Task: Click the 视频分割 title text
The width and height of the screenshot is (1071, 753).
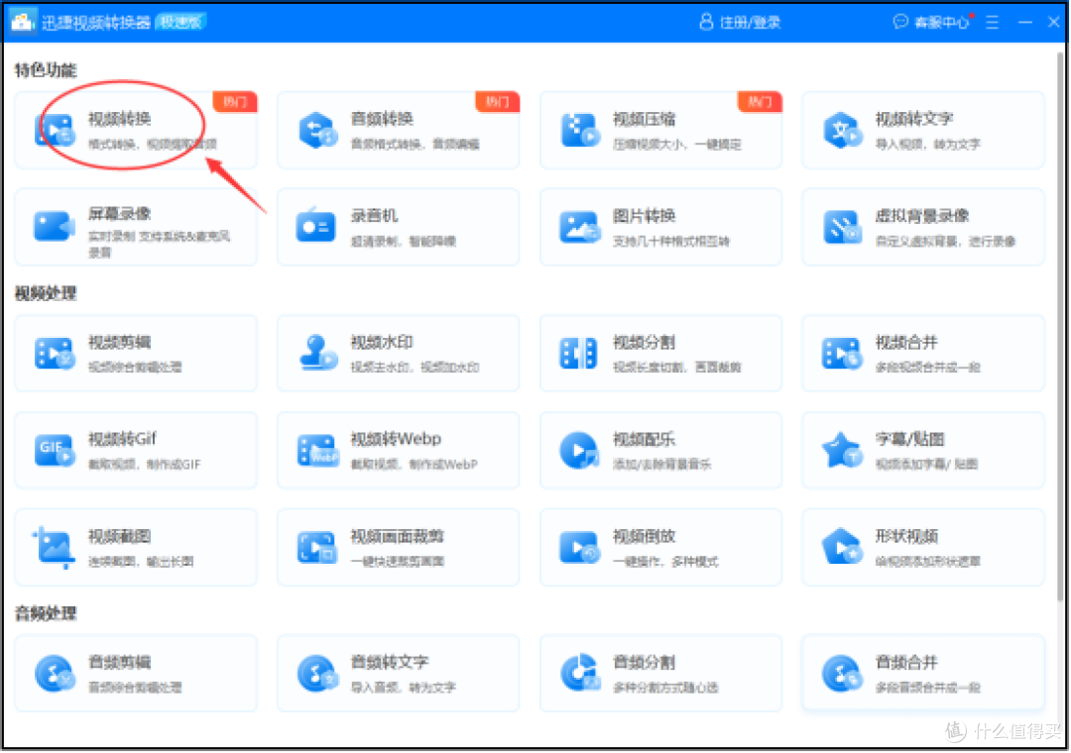Action: 645,342
